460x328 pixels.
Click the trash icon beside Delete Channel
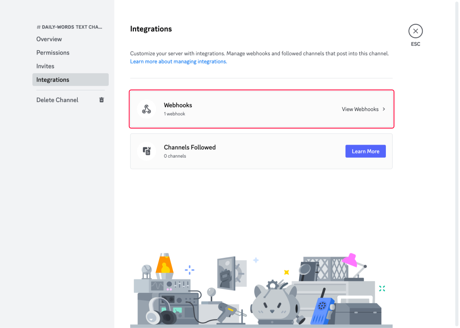pyautogui.click(x=102, y=100)
